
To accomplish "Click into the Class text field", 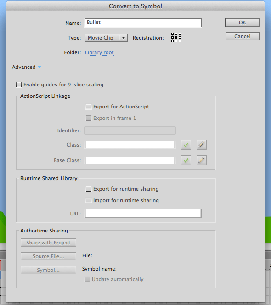I will tap(130, 145).
